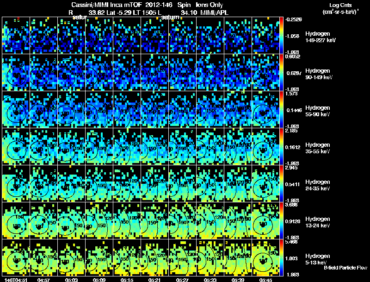Pick the 05:45 panel in Hydrogen 55-90 keV row
Viewport: 370px width, 282px height.
265,109
